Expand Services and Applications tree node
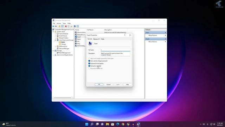Viewport: 225px width, 127px height. coord(53,55)
